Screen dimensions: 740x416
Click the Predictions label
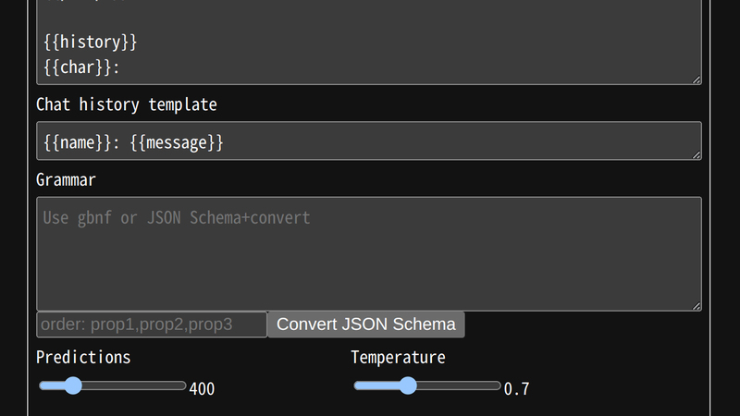[83, 357]
